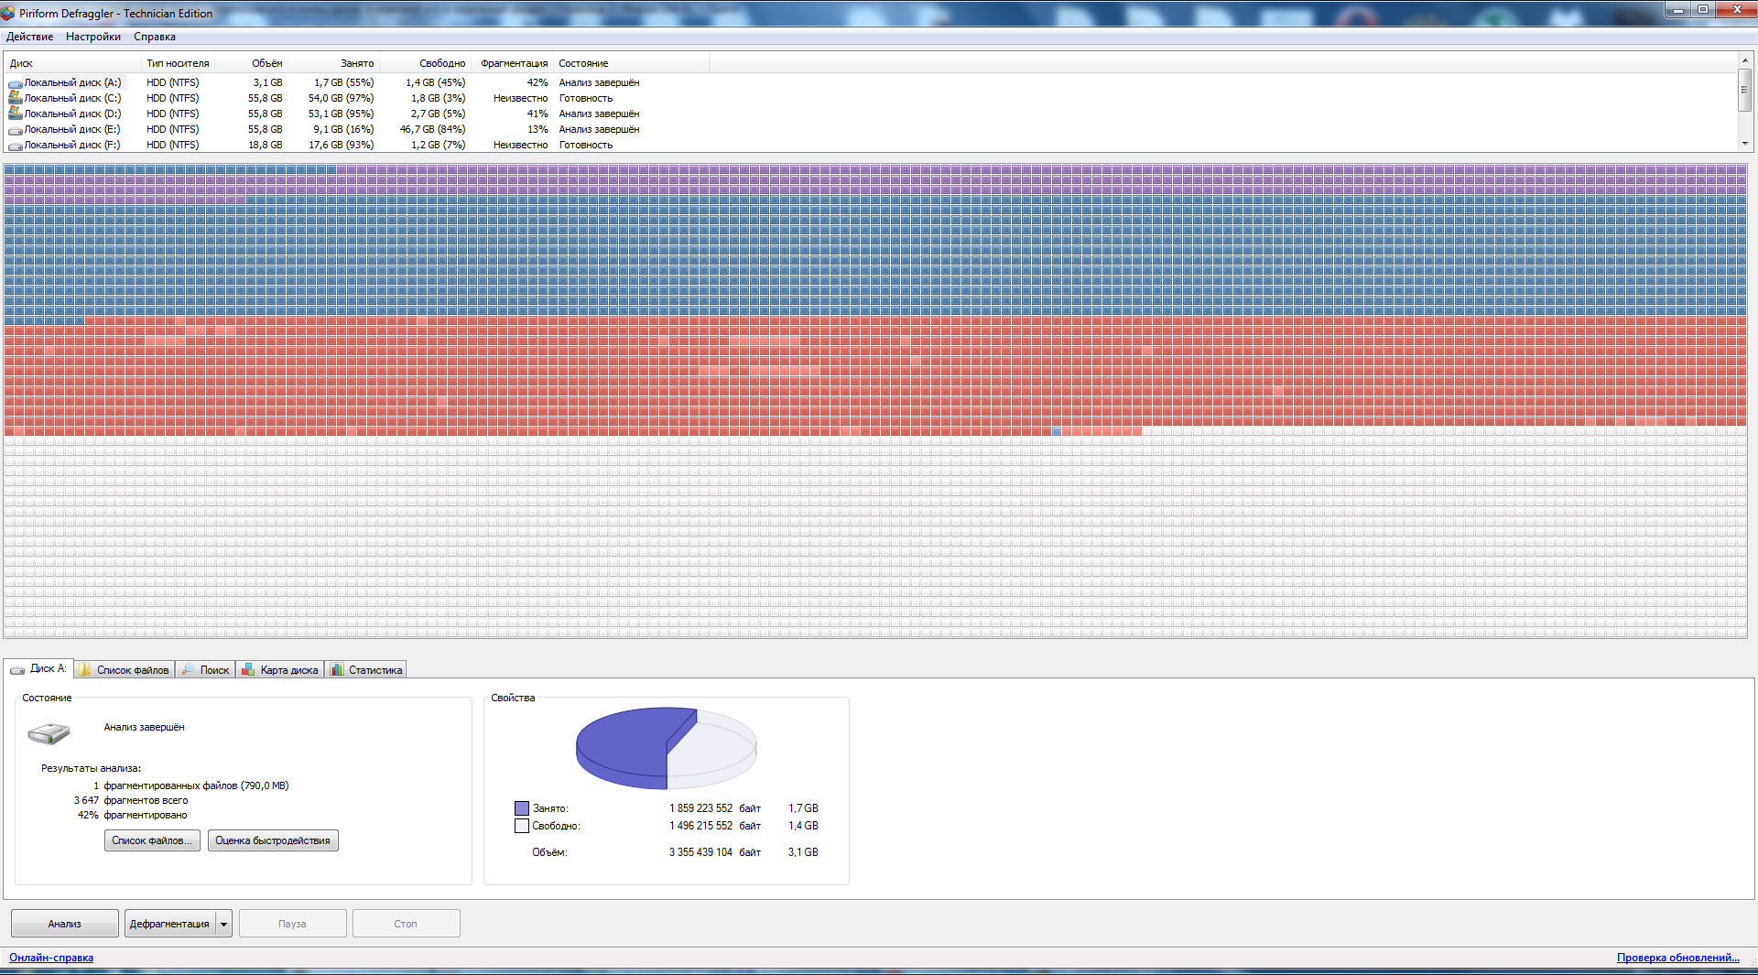Click the Анализ button
The image size is (1758, 975).
coord(65,924)
